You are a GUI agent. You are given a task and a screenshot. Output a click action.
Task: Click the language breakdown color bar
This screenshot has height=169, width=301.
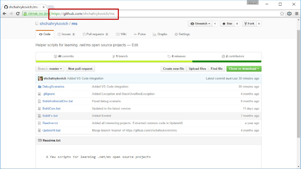pos(148,62)
